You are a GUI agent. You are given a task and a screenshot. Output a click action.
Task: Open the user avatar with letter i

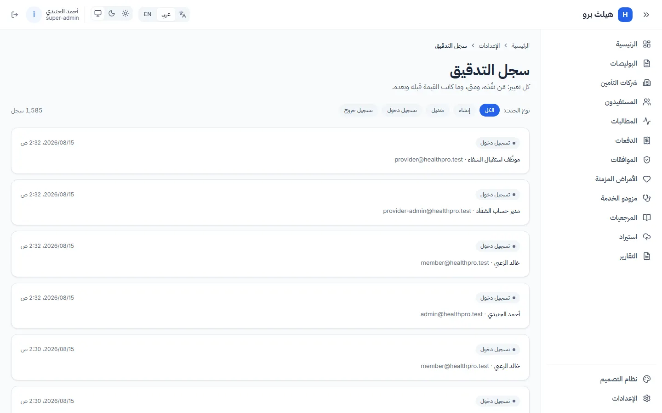click(x=34, y=15)
